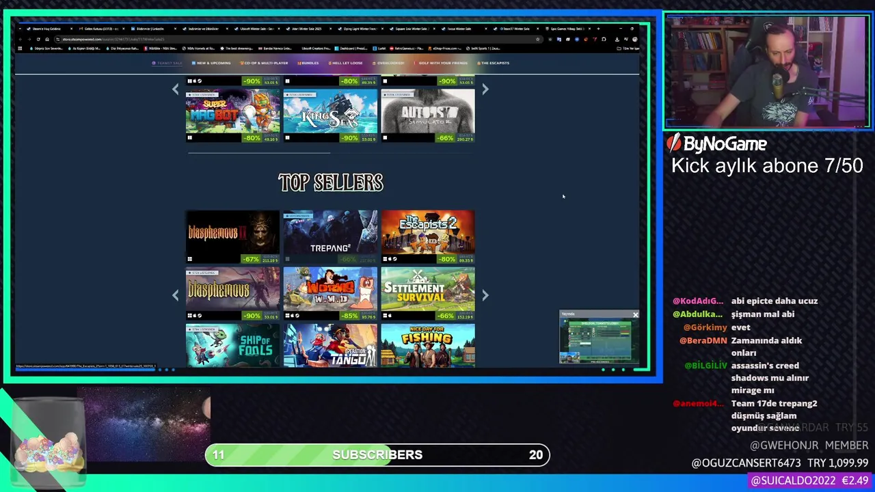Click the subscribers goal progress bar
Screen dimensions: 875x492
point(377,454)
